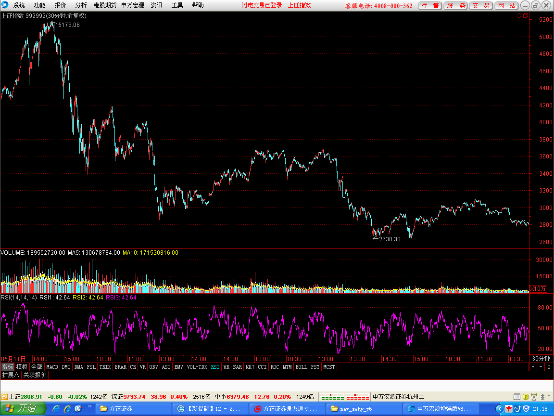This screenshot has height=416, width=554.
Task: Open the 申万宏源 menu
Action: 133,5
